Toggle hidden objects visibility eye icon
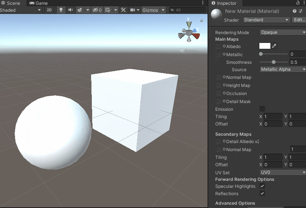Viewport: 306px width, 208px height. tap(97, 10)
